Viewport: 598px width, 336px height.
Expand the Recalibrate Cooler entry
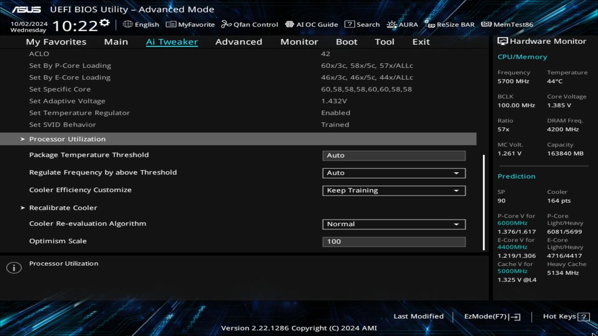tap(63, 207)
